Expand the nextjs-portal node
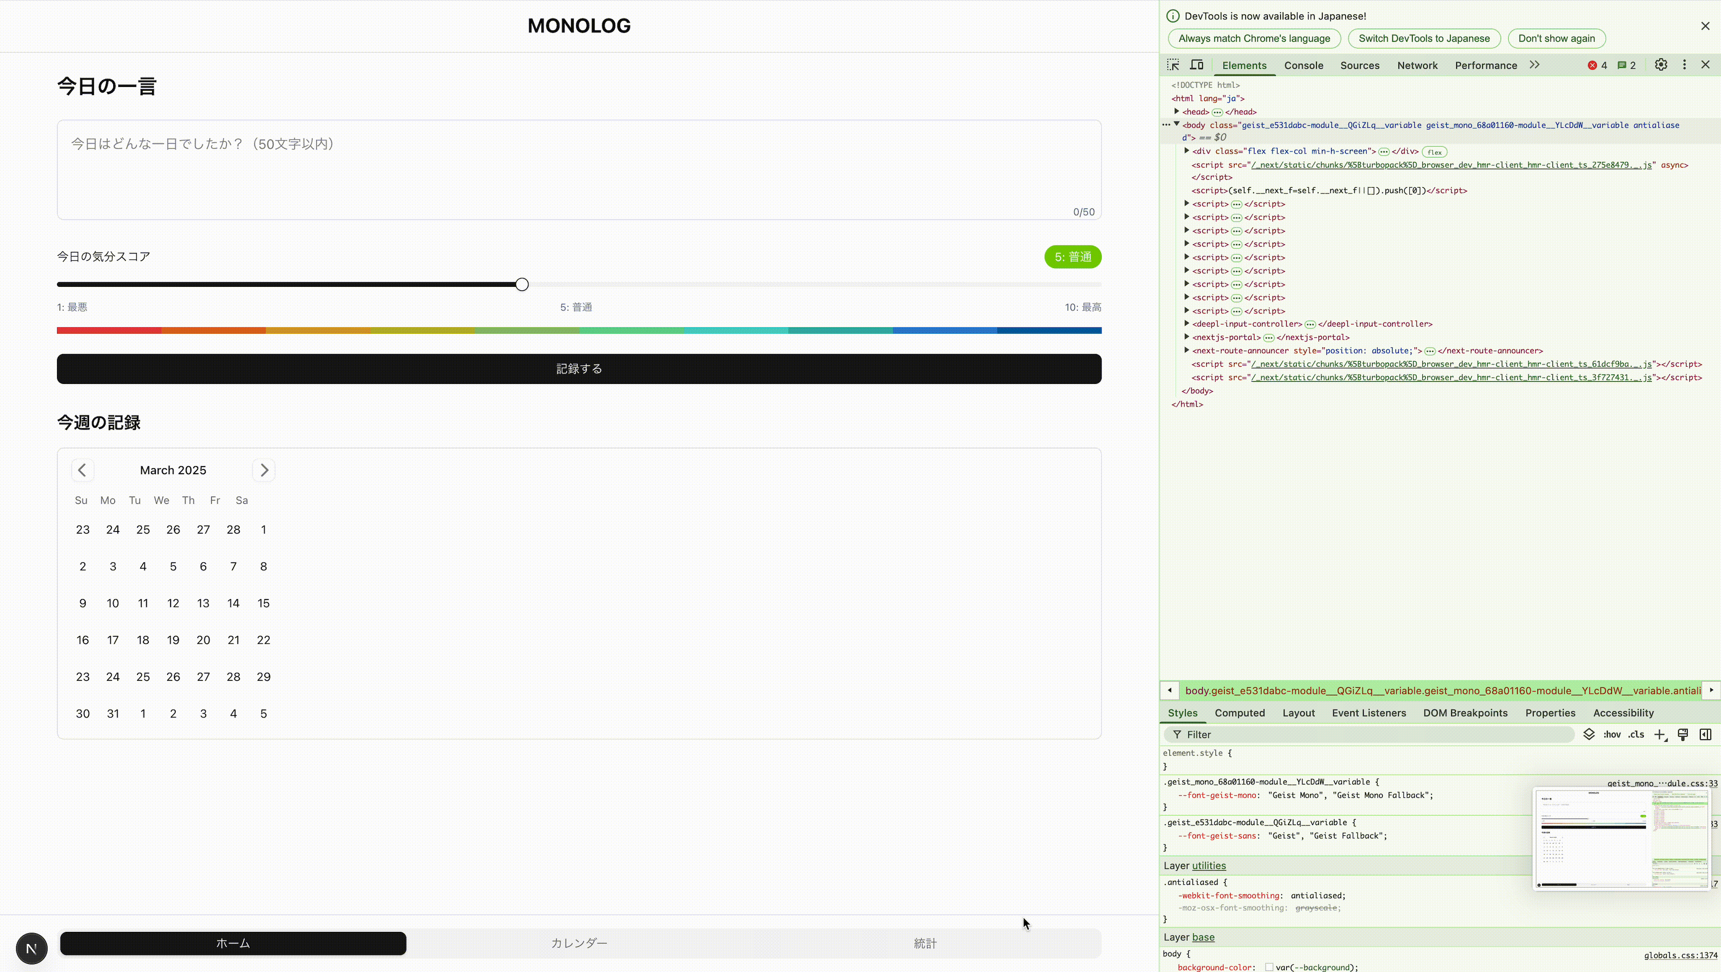Image resolution: width=1721 pixels, height=972 pixels. (x=1186, y=337)
